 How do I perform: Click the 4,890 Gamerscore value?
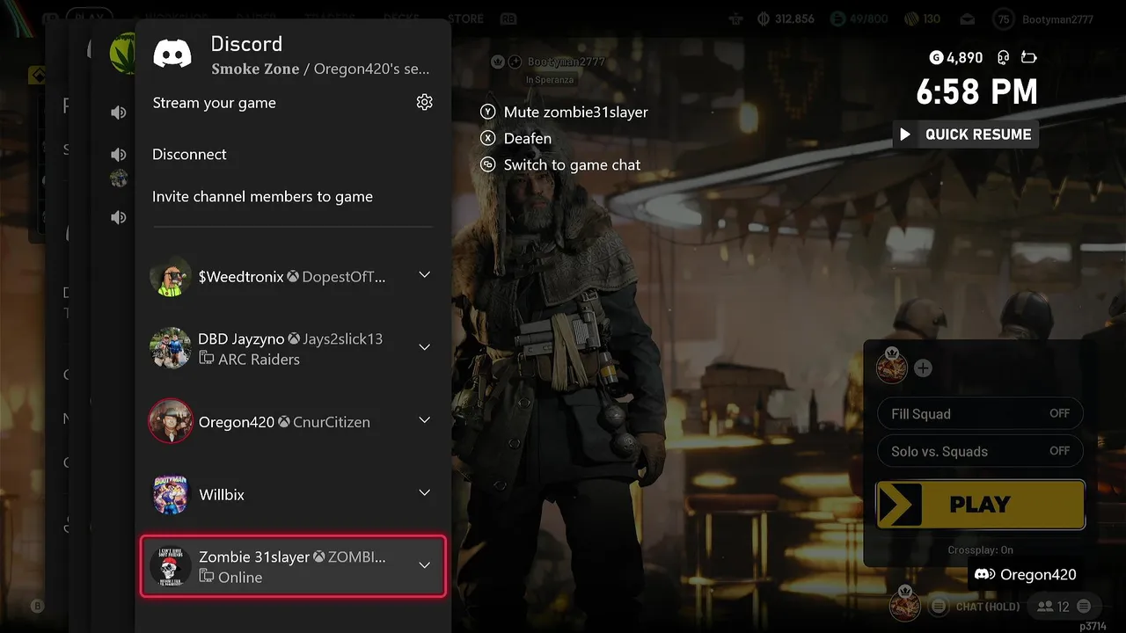coord(965,58)
